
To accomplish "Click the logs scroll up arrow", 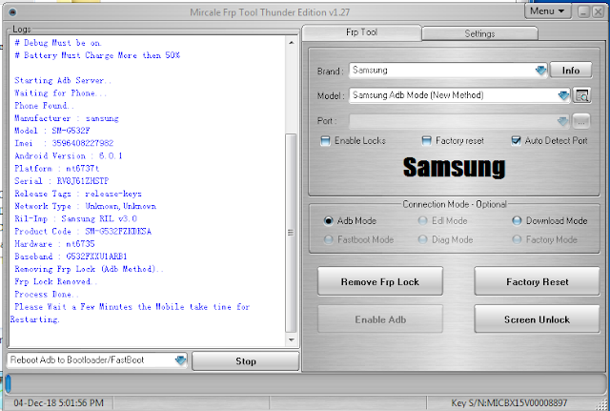I will (292, 42).
